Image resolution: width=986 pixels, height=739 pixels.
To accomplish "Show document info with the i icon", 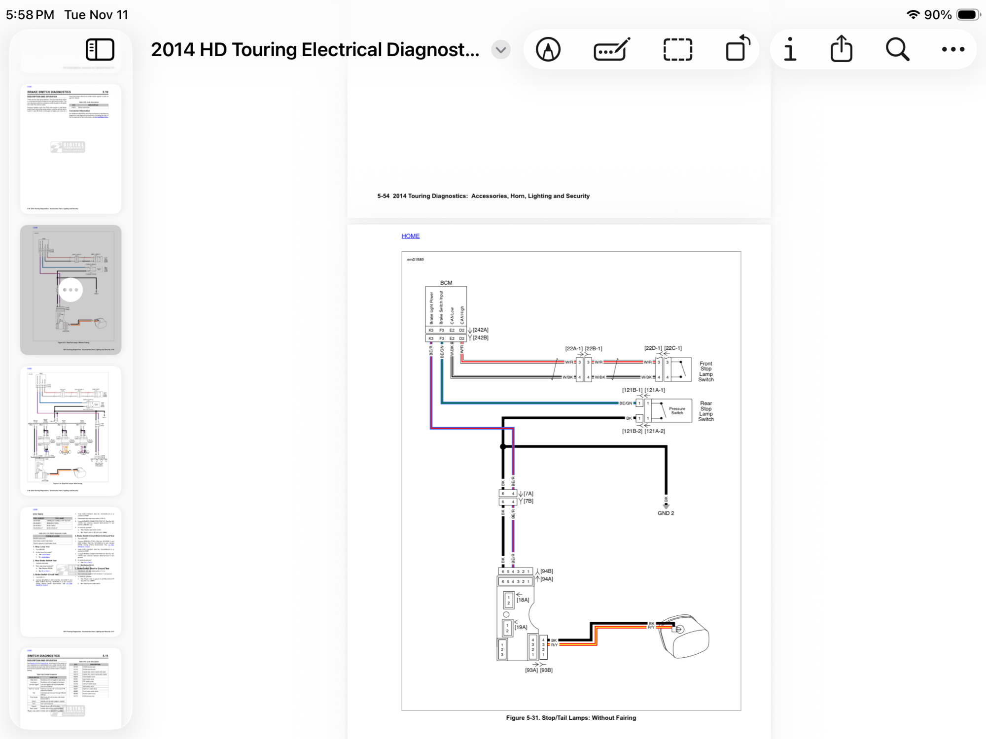I will [790, 50].
